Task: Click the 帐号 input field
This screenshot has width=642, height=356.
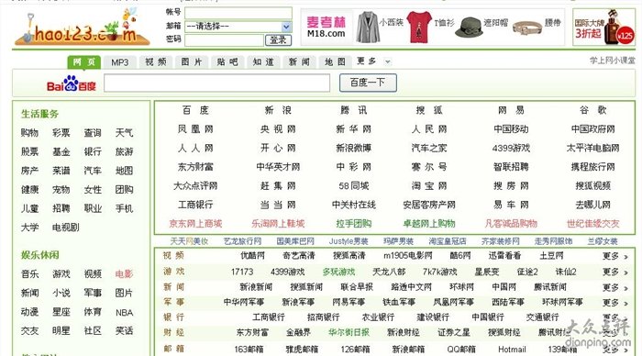Action: point(238,13)
